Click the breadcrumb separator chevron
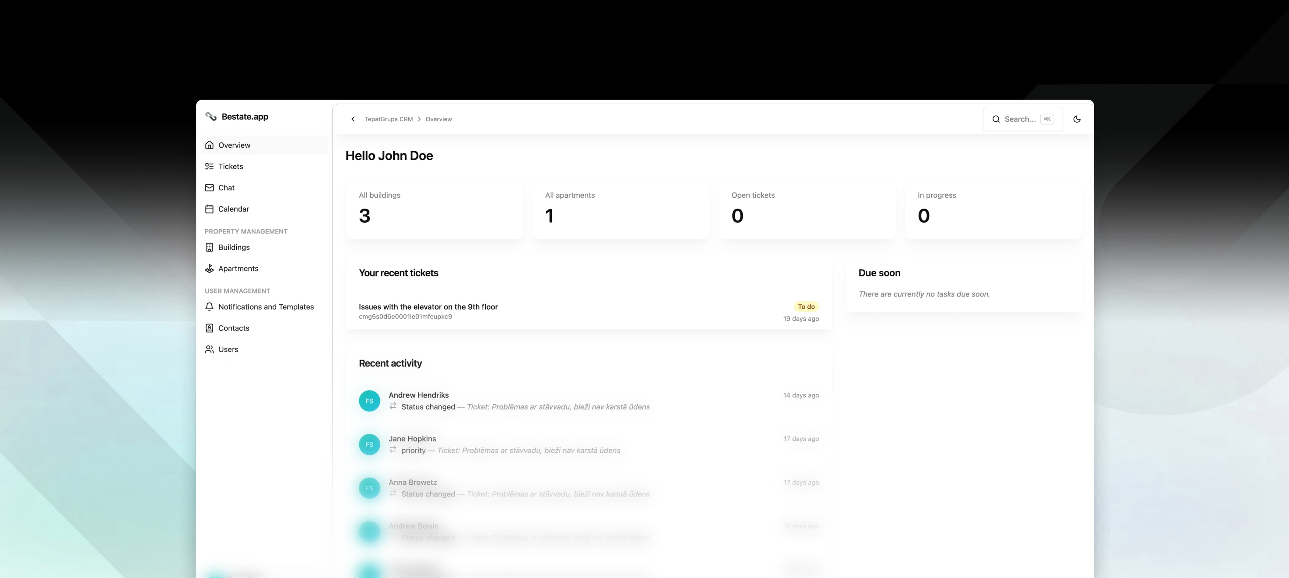The width and height of the screenshot is (1289, 578). [419, 119]
